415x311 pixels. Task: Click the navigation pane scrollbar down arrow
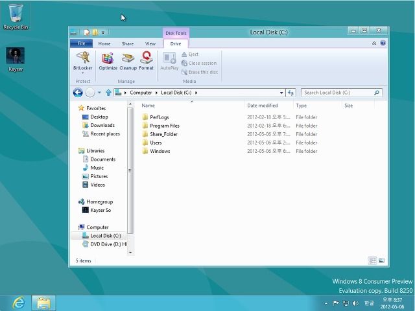(130, 252)
